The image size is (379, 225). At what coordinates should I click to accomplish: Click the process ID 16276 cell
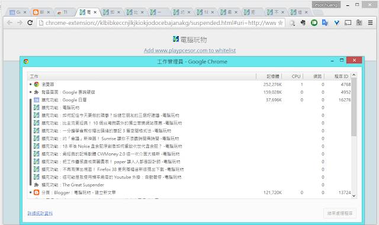click(345, 100)
